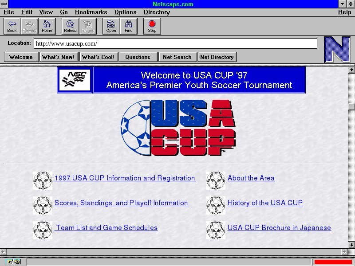This screenshot has height=266, width=355.
Task: Click the Back toolbar button
Action: 12,26
